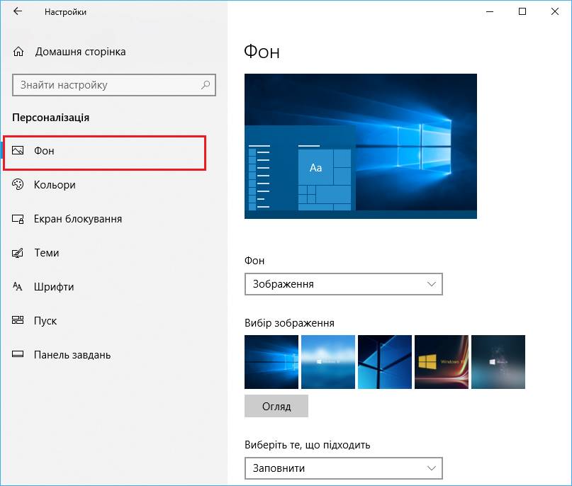The width and height of the screenshot is (572, 486).
Task: Click the Огляд browse button
Action: (276, 406)
